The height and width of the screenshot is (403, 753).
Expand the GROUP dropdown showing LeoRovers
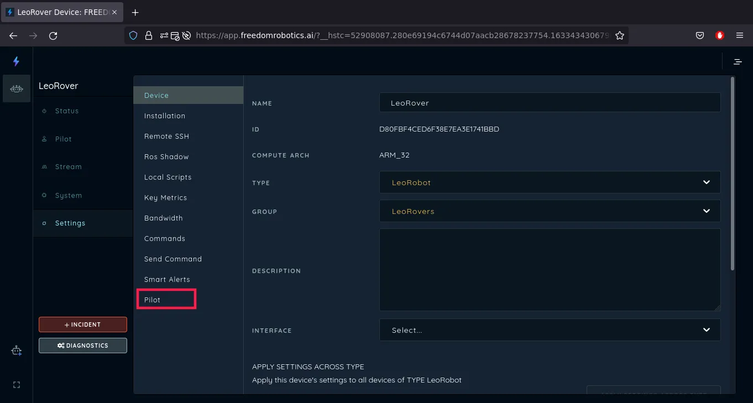click(x=550, y=211)
